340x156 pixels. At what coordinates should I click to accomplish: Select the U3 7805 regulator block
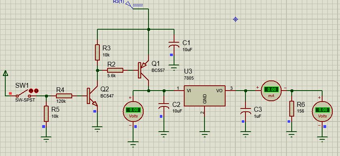pyautogui.click(x=204, y=96)
